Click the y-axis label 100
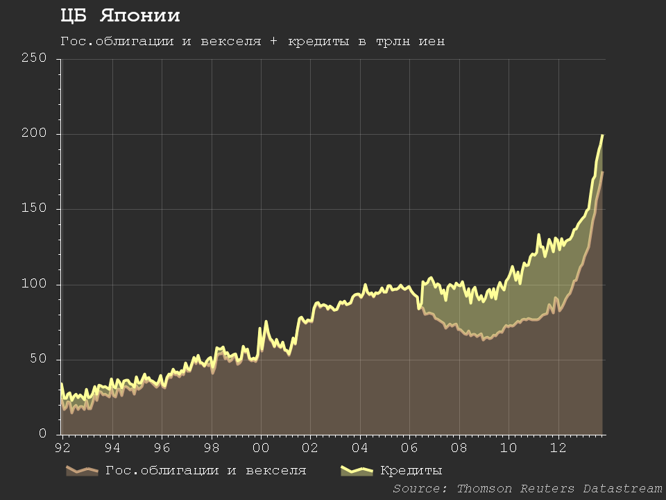This screenshot has height=500, width=666. click(x=34, y=283)
